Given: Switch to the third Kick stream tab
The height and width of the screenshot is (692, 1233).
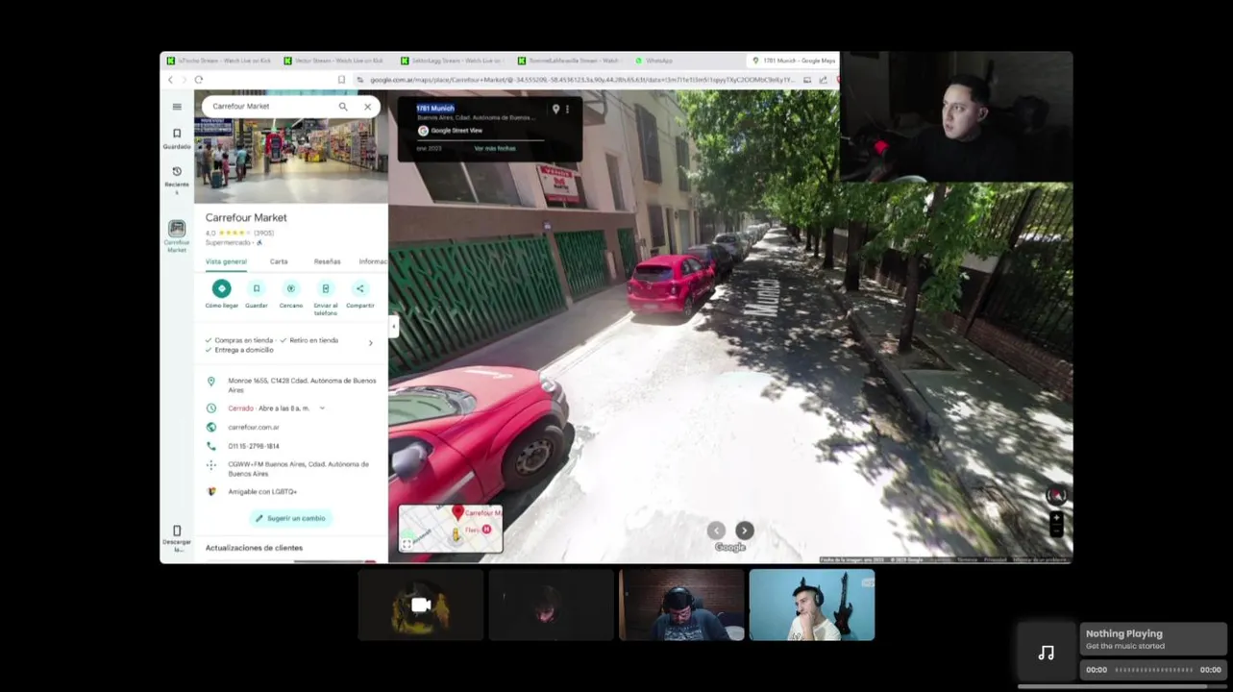Looking at the screenshot, I should pyautogui.click(x=452, y=61).
